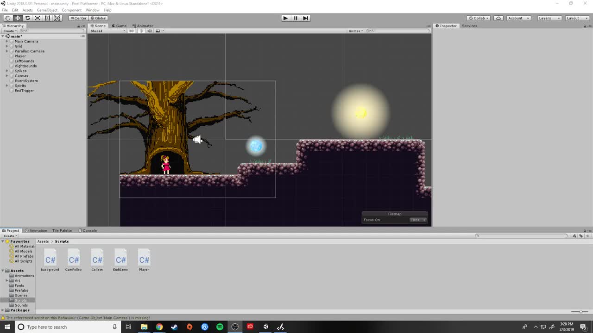The height and width of the screenshot is (333, 593).
Task: Open the Component menu
Action: pyautogui.click(x=71, y=10)
